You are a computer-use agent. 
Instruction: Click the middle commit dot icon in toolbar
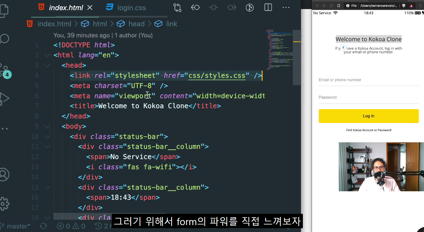213,8
